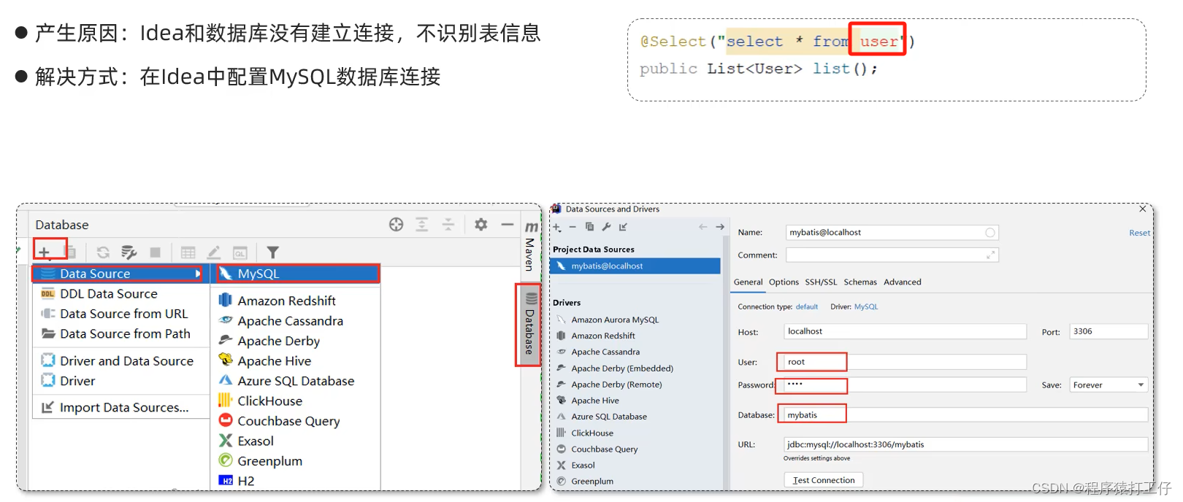Image resolution: width=1183 pixels, height=502 pixels.
Task: Click the Host field showing localhost
Action: click(905, 331)
